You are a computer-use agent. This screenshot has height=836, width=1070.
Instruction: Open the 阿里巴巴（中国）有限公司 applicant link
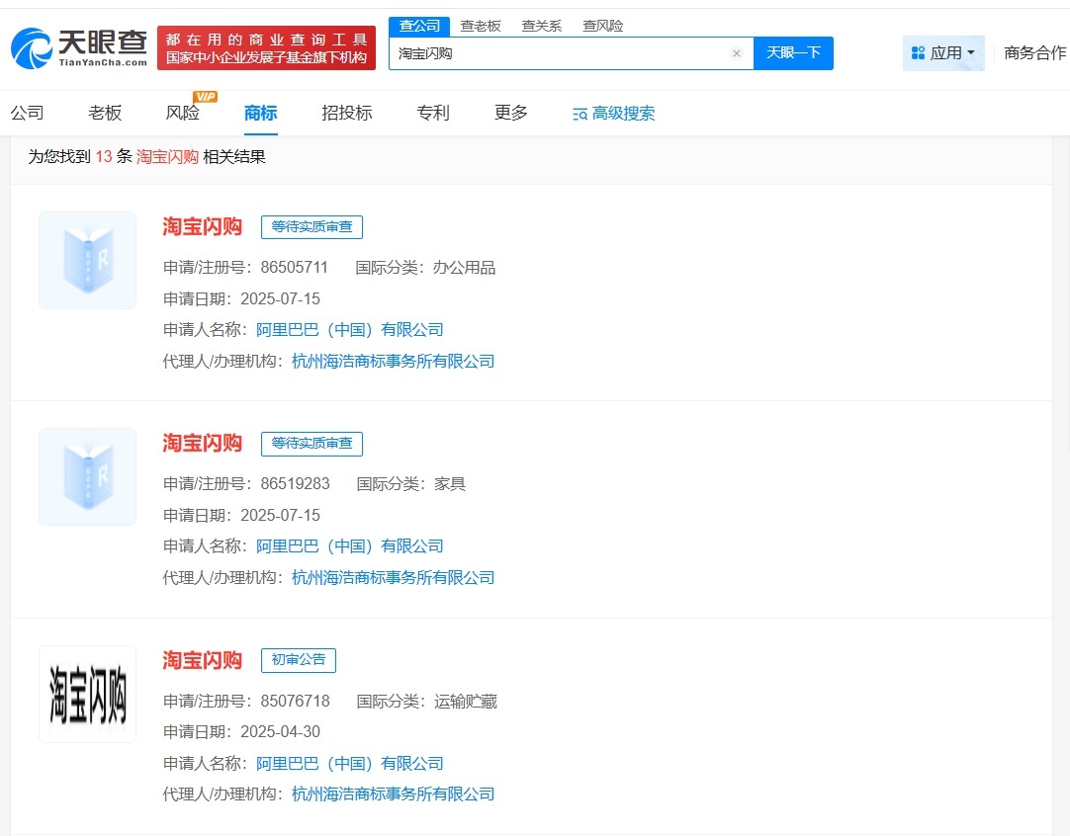coord(351,329)
